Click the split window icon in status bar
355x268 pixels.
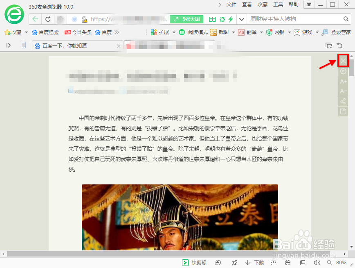pyautogui.click(x=303, y=263)
